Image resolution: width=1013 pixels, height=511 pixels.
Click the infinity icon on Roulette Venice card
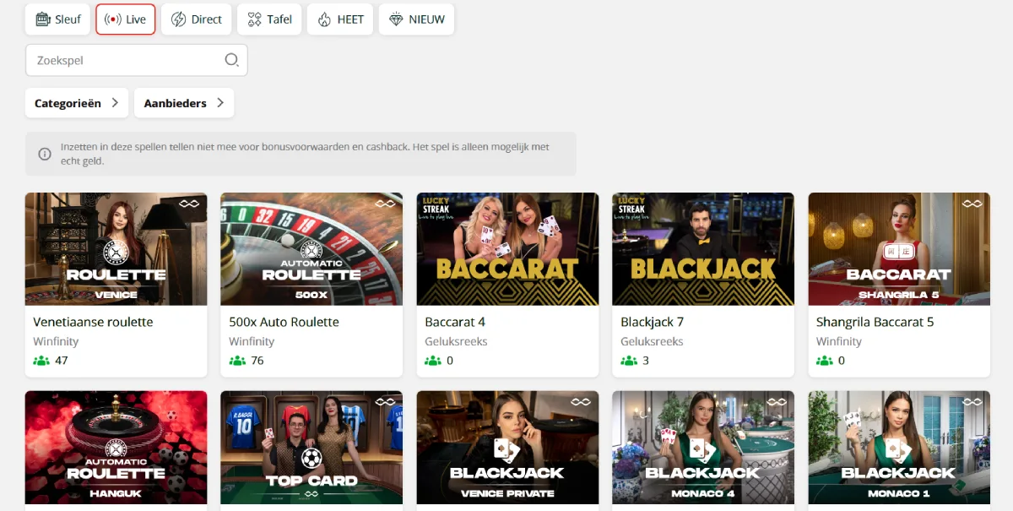(x=189, y=204)
